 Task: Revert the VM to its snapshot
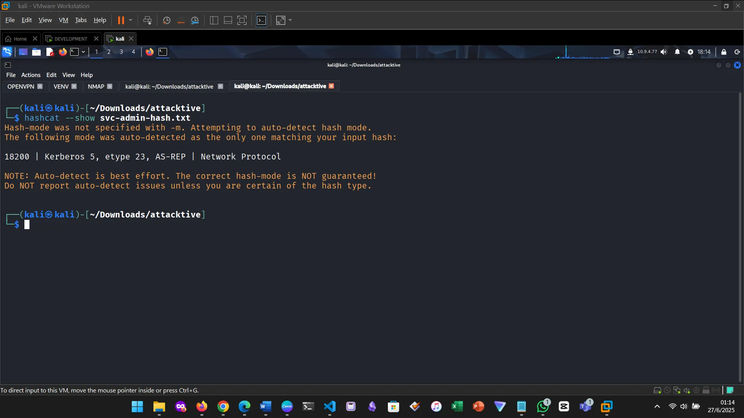click(x=181, y=20)
